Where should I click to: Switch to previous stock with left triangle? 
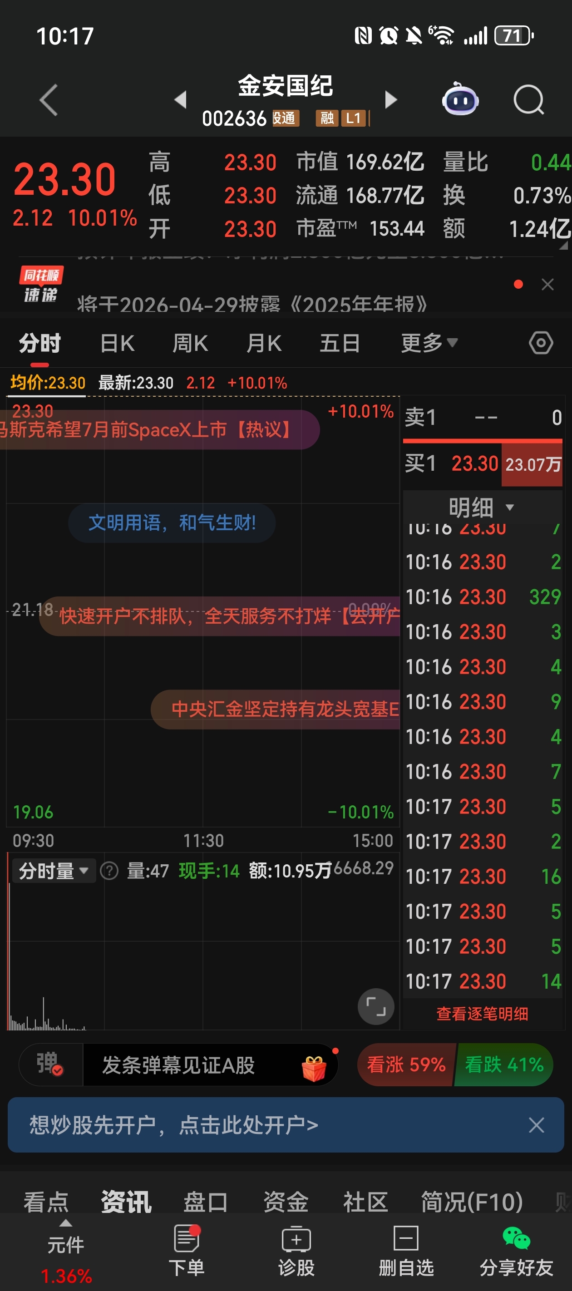point(181,99)
